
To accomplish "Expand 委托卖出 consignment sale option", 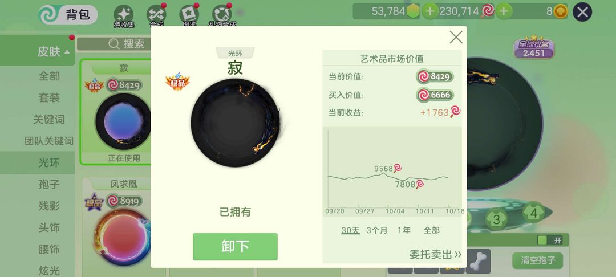I will point(435,254).
